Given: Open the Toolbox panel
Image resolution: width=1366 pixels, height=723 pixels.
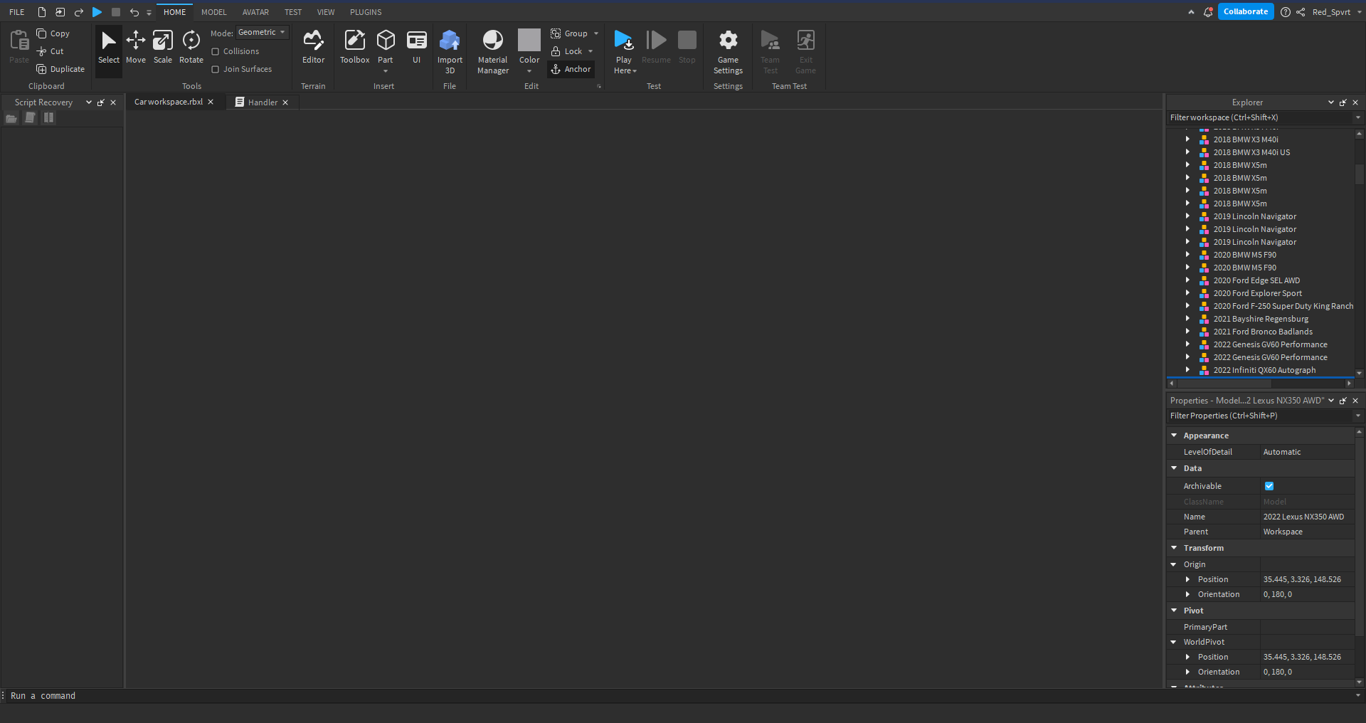Looking at the screenshot, I should (354, 47).
